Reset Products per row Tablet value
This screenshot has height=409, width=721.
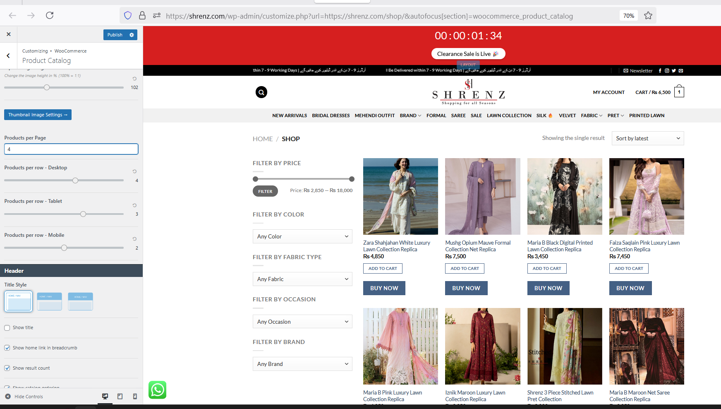[134, 205]
